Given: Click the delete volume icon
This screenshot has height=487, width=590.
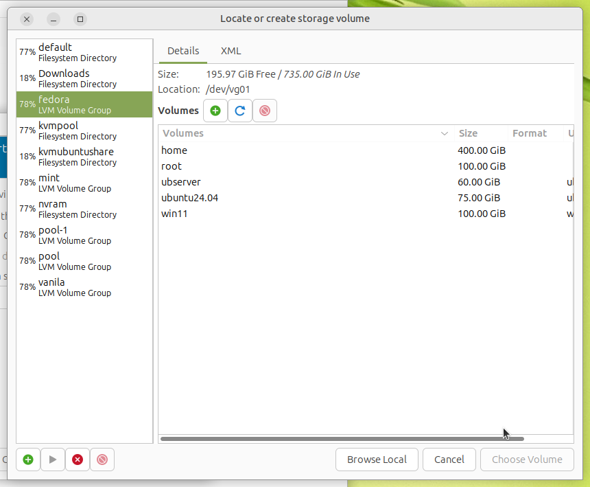Looking at the screenshot, I should pyautogui.click(x=265, y=111).
